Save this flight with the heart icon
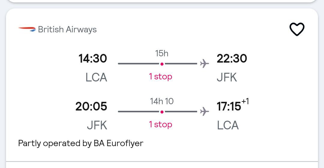Viewport: 324px width, 168px height. (x=297, y=29)
